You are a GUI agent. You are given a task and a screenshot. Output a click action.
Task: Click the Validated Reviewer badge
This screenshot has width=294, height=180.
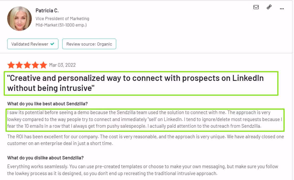pyautogui.click(x=33, y=44)
